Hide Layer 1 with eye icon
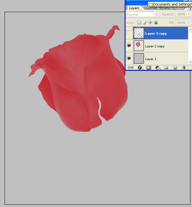192x207 pixels. coord(129,58)
